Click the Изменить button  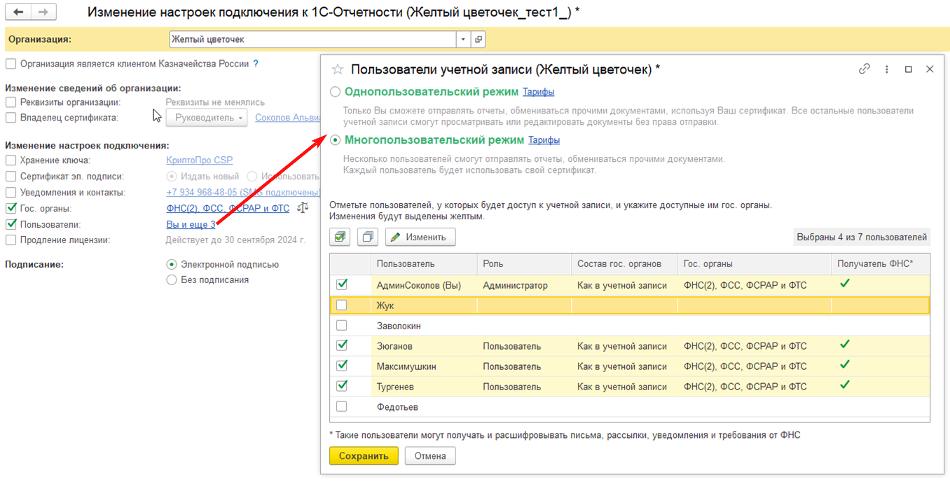pos(420,237)
